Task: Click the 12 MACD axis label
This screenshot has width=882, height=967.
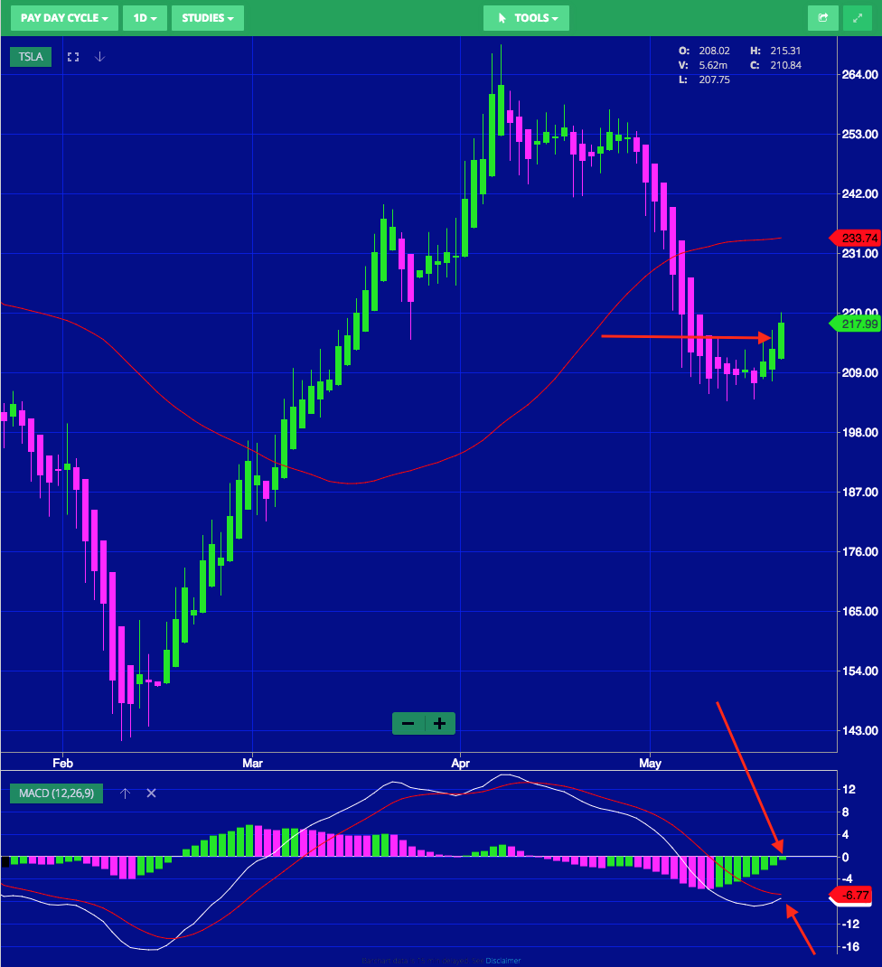Action: pos(849,789)
